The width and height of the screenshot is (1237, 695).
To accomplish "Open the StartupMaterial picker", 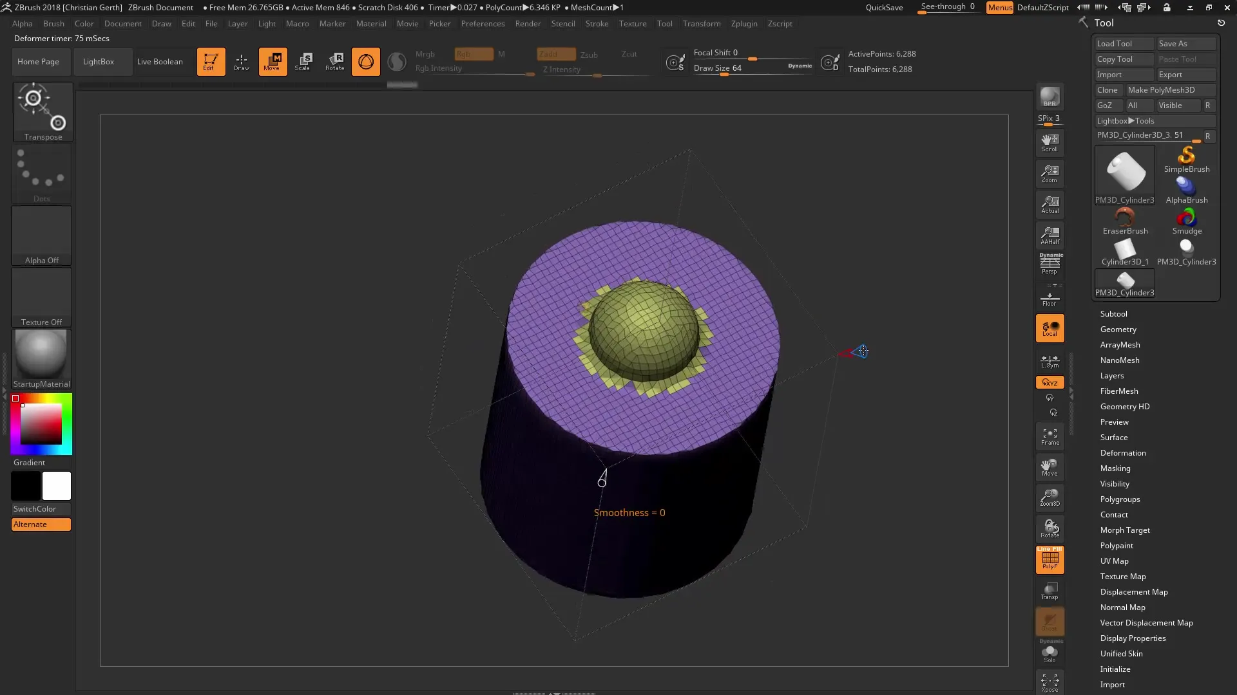I will click(x=42, y=359).
